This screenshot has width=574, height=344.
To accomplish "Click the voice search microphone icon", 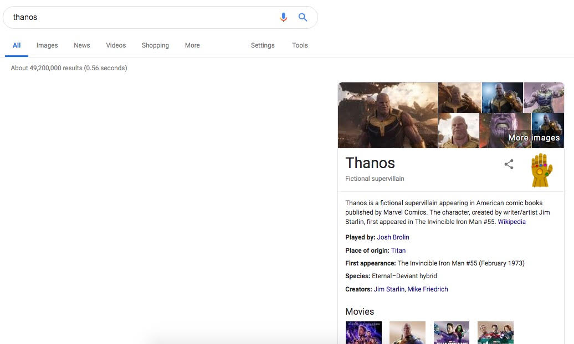I will [x=284, y=17].
